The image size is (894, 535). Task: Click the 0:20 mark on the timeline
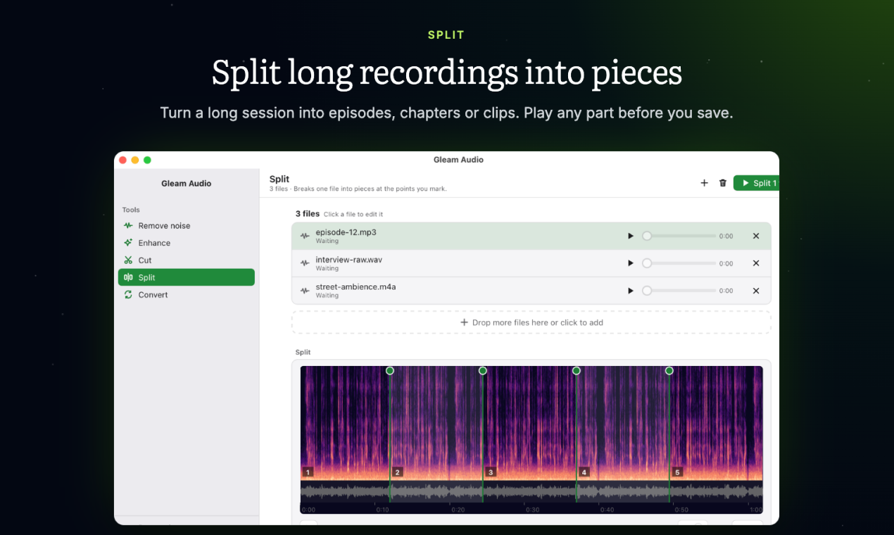[x=458, y=510]
